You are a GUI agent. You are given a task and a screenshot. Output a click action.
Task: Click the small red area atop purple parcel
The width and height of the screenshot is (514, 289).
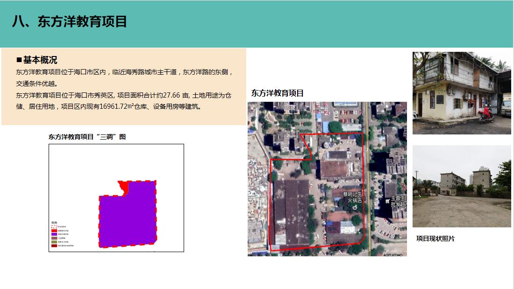[124, 186]
